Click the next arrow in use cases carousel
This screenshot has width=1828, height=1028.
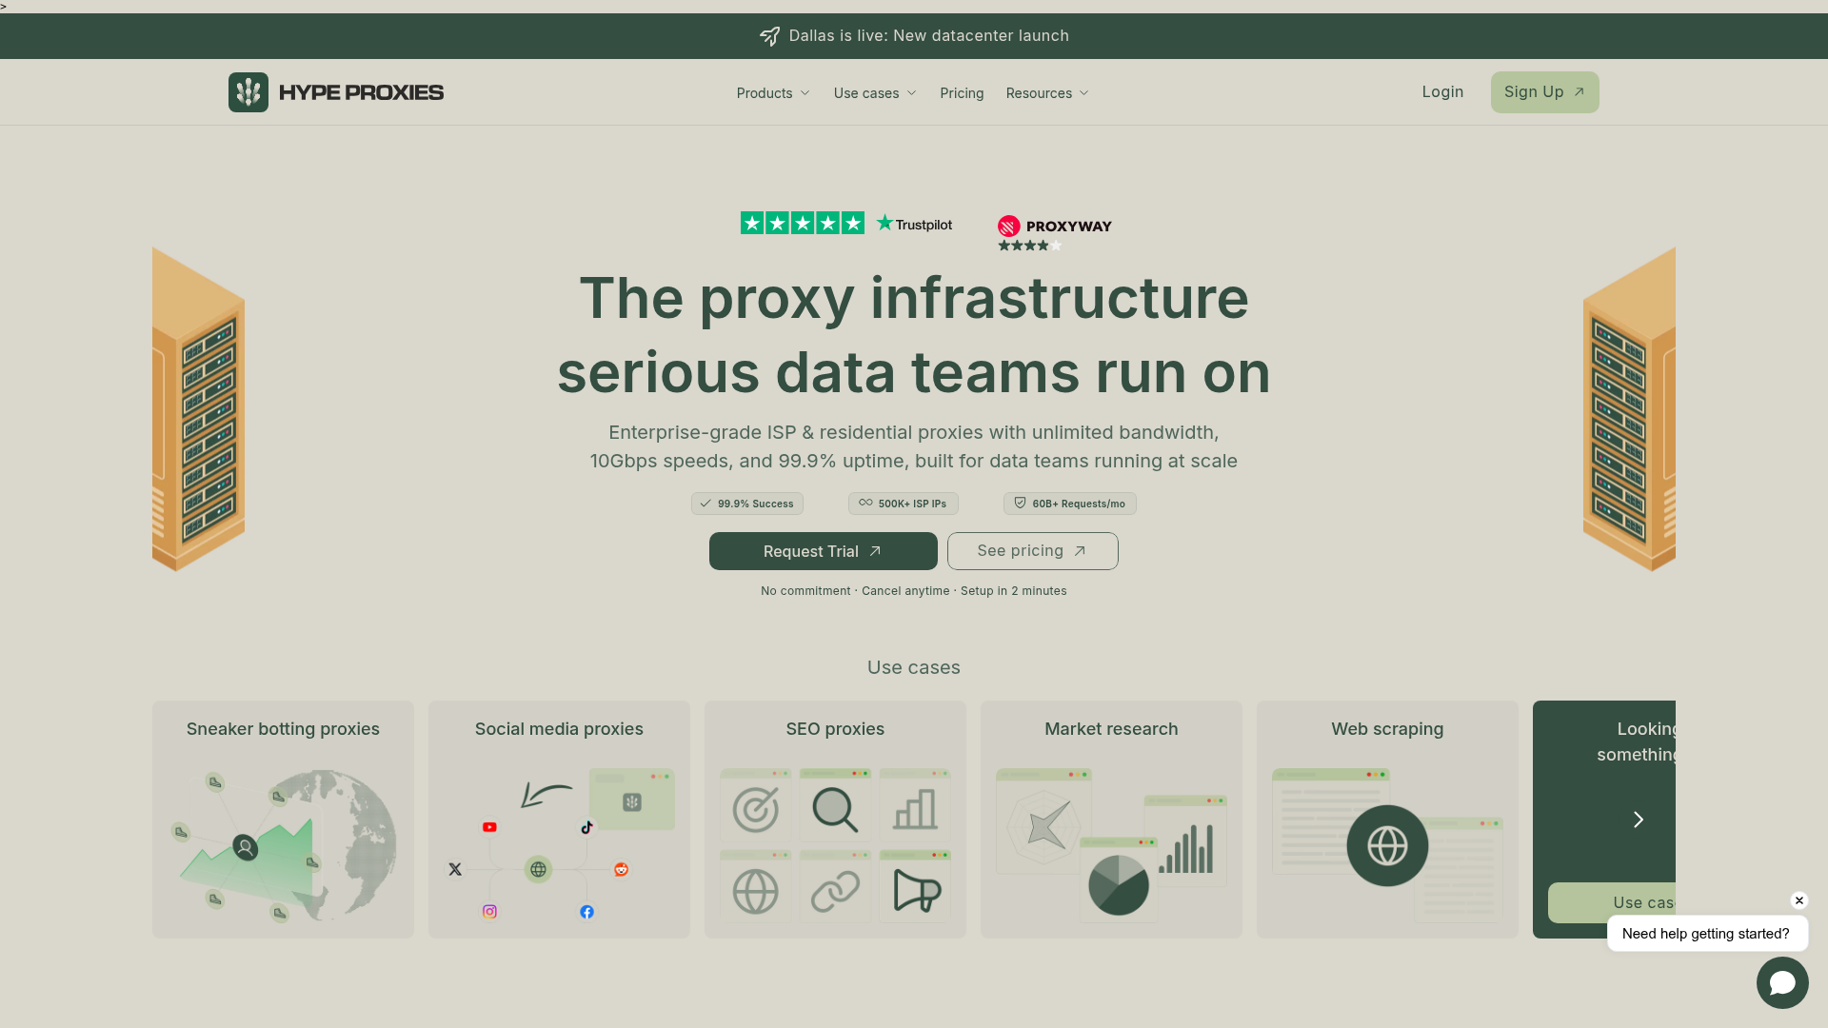pyautogui.click(x=1639, y=820)
